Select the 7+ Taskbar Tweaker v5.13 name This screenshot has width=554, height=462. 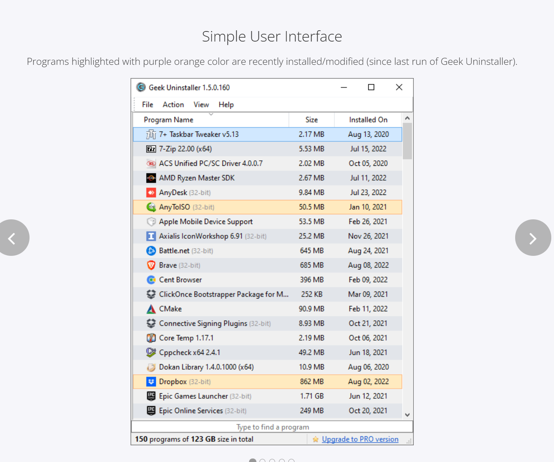199,134
